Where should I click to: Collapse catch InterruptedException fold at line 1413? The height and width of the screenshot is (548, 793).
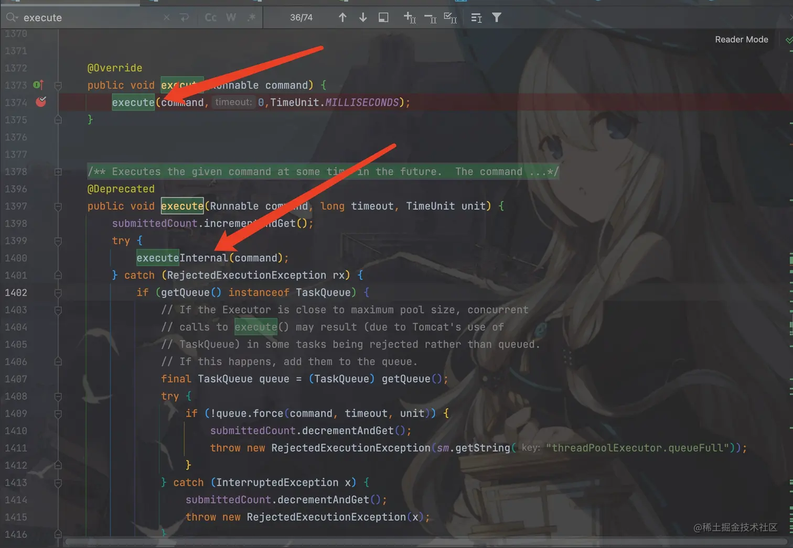coord(58,483)
